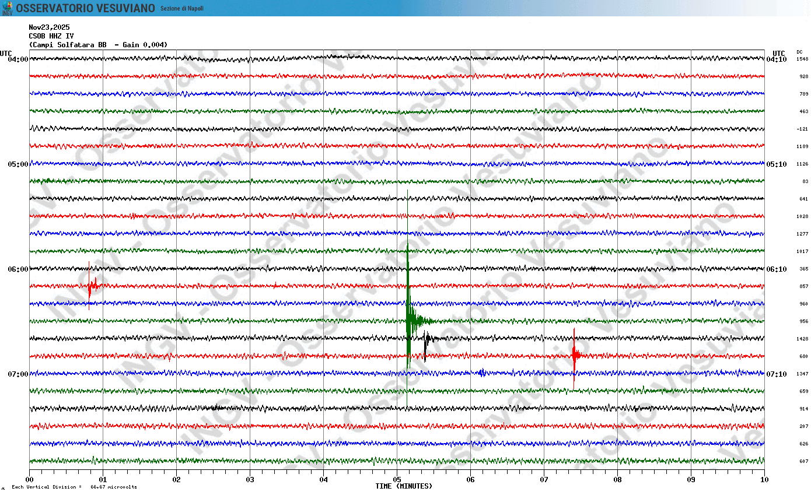Click the 'Each Vertical Division = 66.67 microvolts' caption
Viewport: 811px width, 495px height.
click(x=74, y=487)
